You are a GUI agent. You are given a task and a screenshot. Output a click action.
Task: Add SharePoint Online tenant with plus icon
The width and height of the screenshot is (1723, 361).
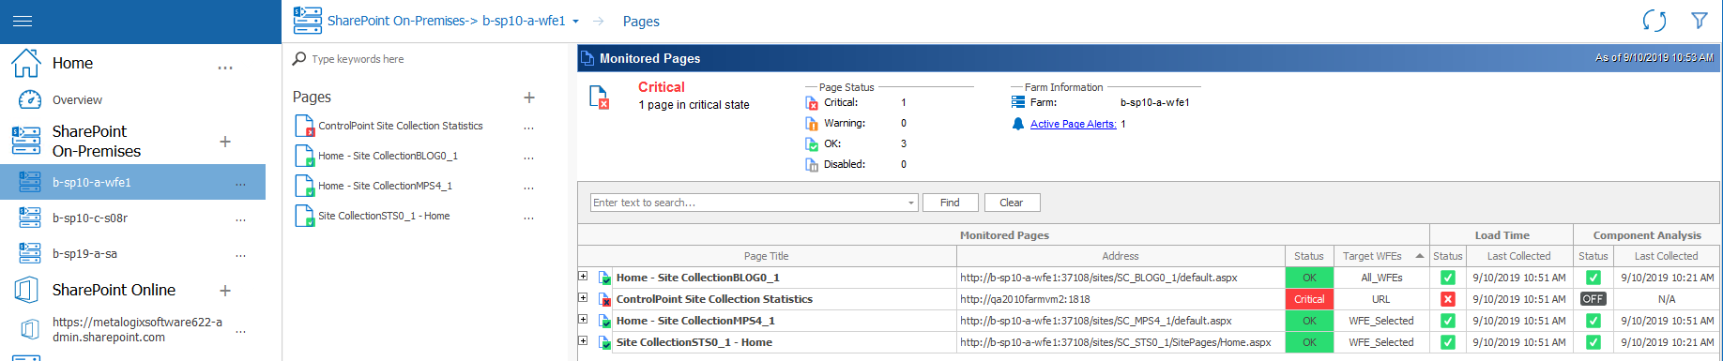[x=225, y=291]
